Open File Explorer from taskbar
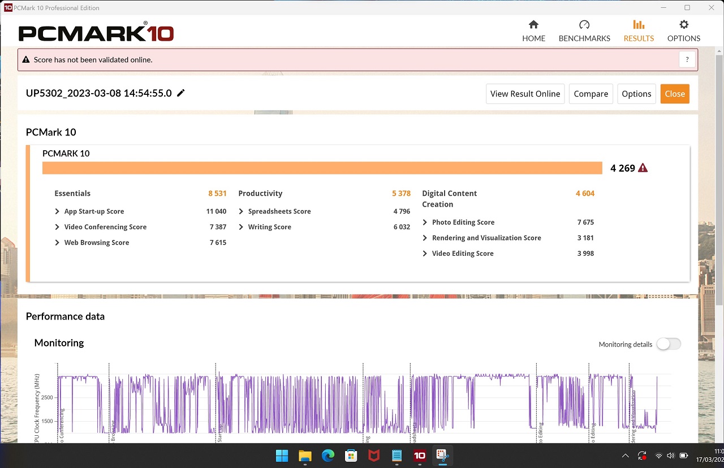724x468 pixels. pos(305,456)
